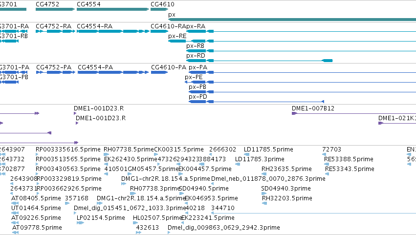
Task: Click the SD04940.5prime EST label
Action: [204, 189]
